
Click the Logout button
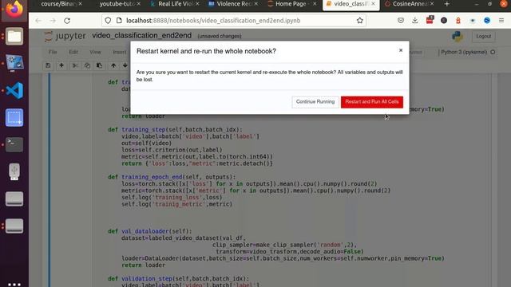click(483, 36)
